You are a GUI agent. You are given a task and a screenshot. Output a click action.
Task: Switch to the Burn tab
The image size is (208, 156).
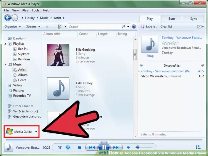(x=171, y=19)
